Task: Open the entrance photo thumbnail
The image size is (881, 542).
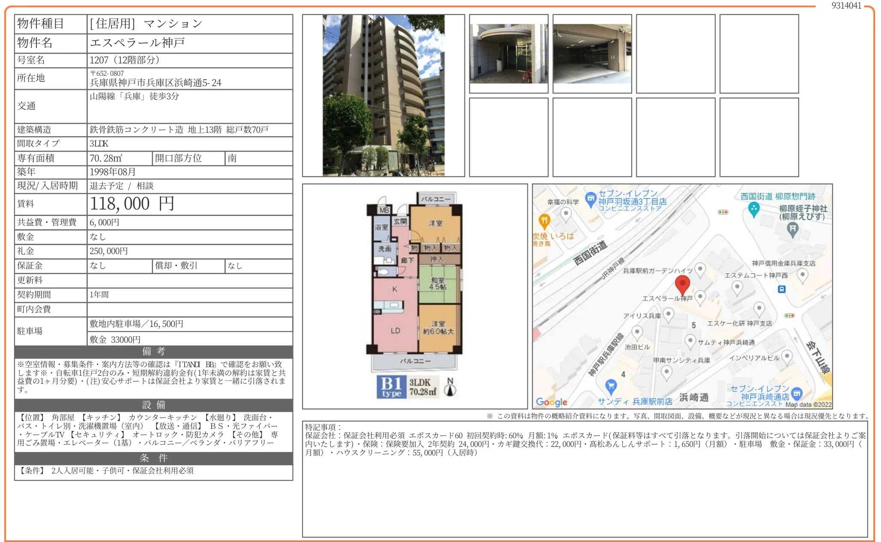Action: pyautogui.click(x=508, y=54)
